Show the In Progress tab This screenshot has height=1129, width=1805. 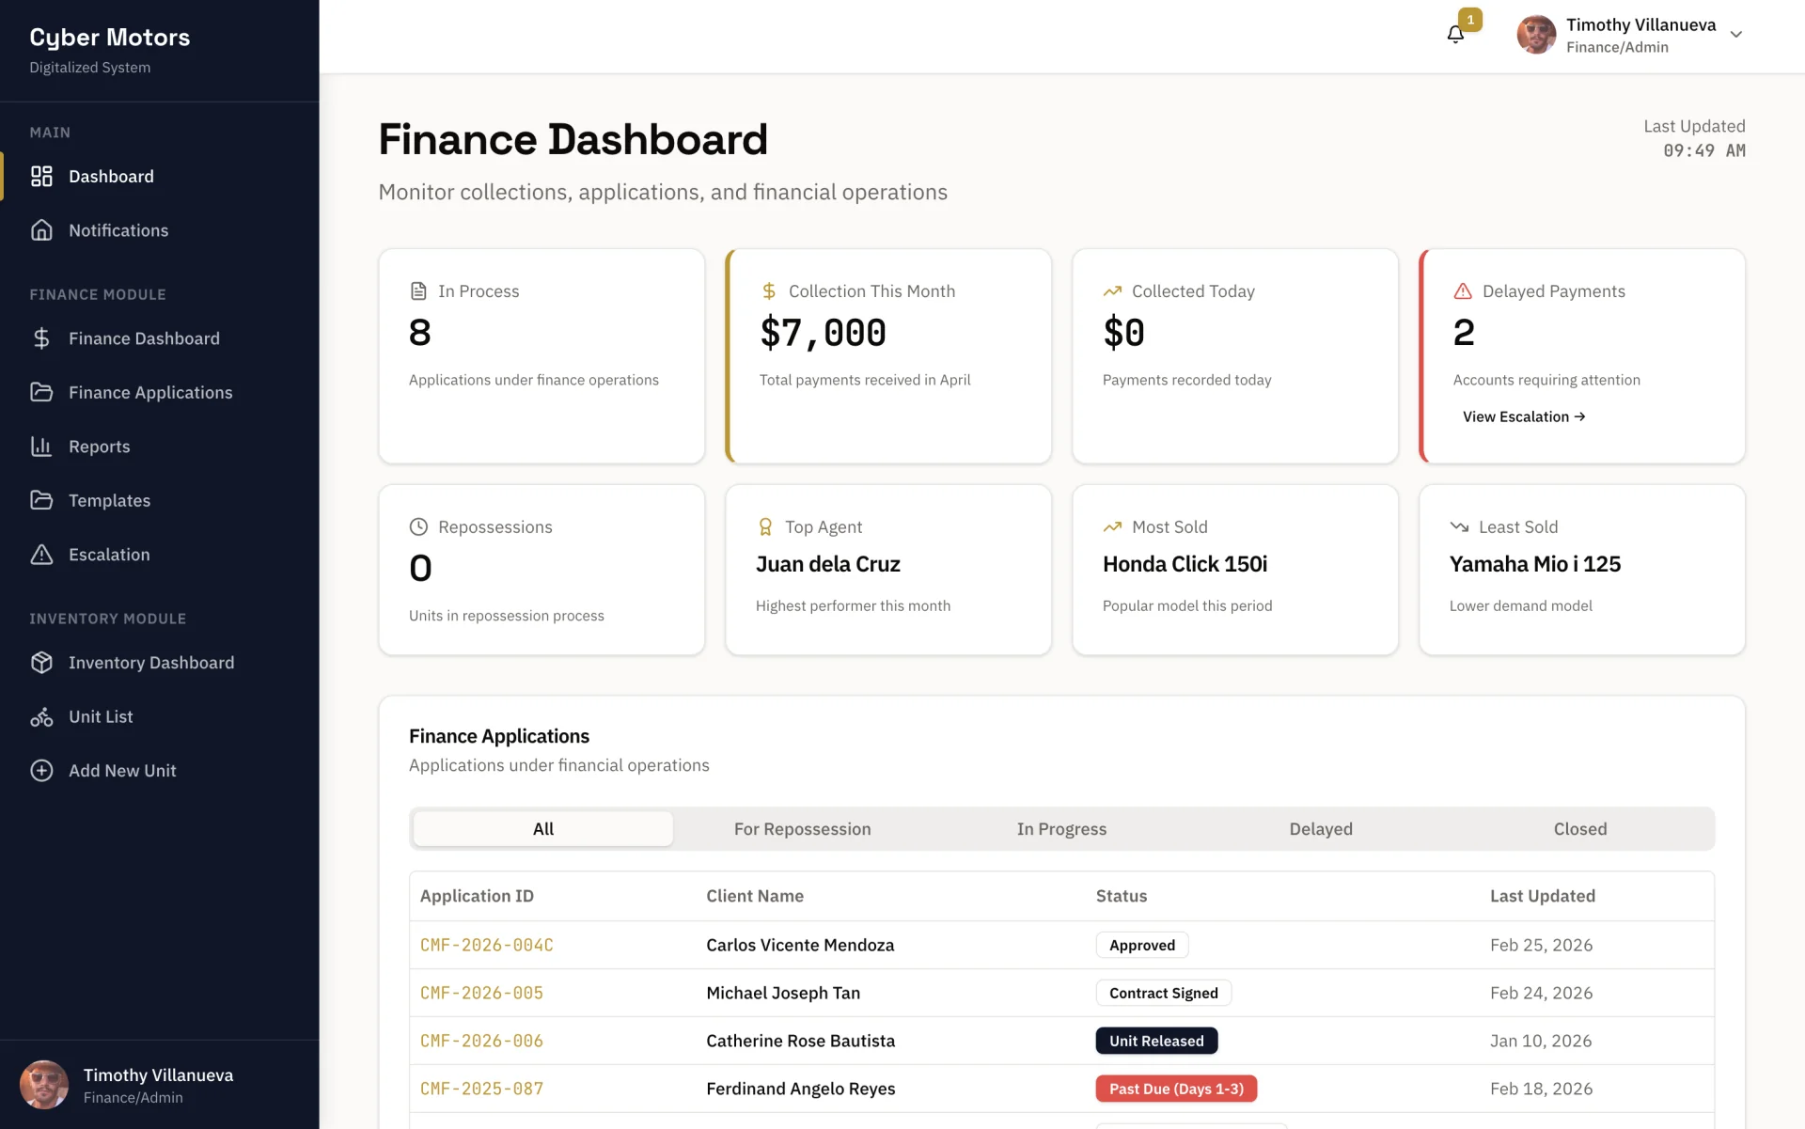pos(1061,829)
